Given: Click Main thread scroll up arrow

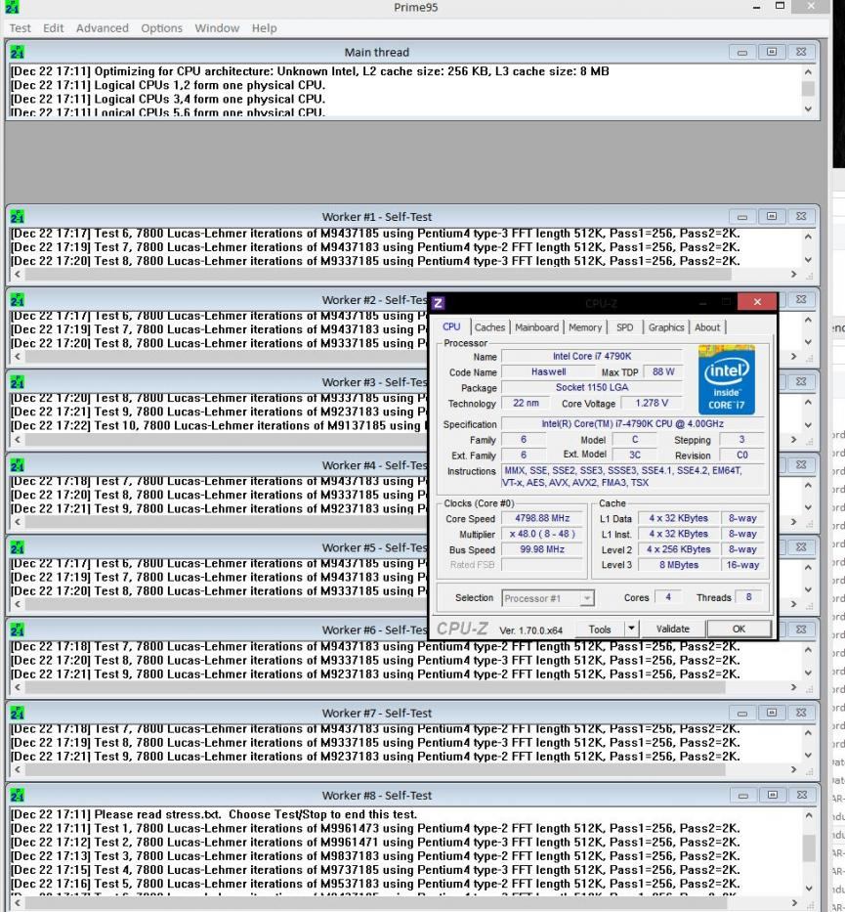Looking at the screenshot, I should click(x=808, y=71).
